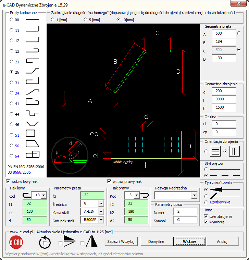Click the Zapisz / Wczytaj button

pyautogui.click(x=121, y=241)
